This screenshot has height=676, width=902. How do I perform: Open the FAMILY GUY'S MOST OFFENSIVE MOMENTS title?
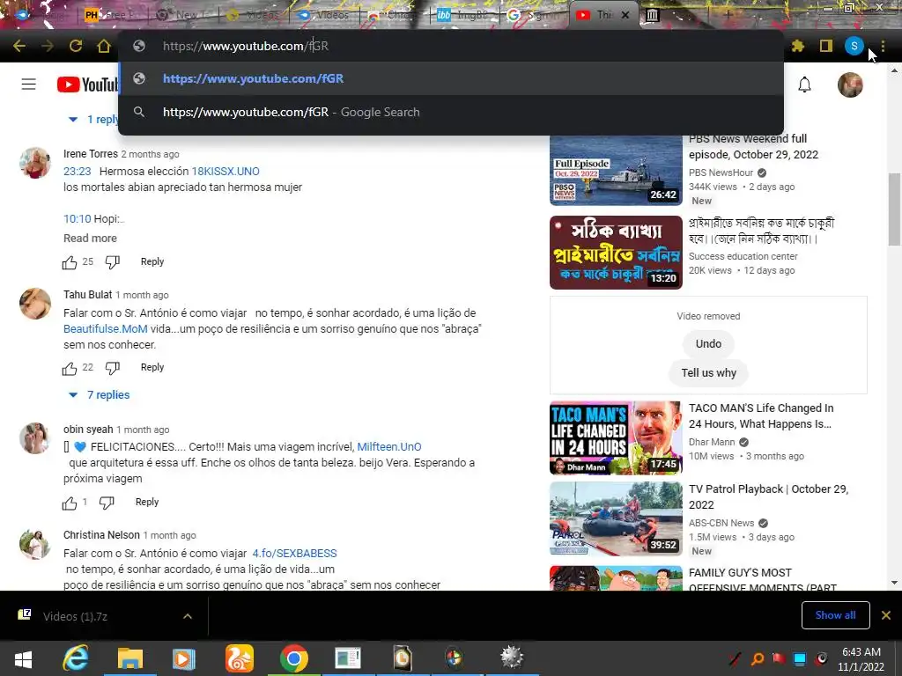tap(763, 580)
